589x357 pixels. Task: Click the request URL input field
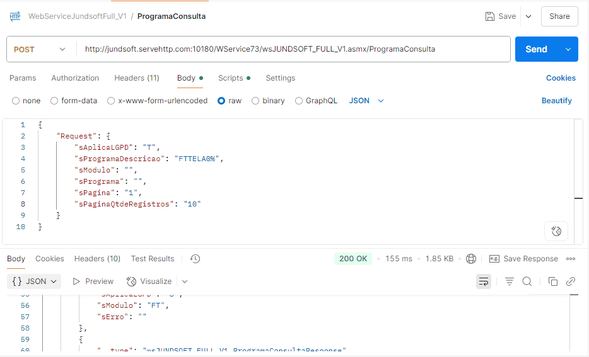[293, 49]
